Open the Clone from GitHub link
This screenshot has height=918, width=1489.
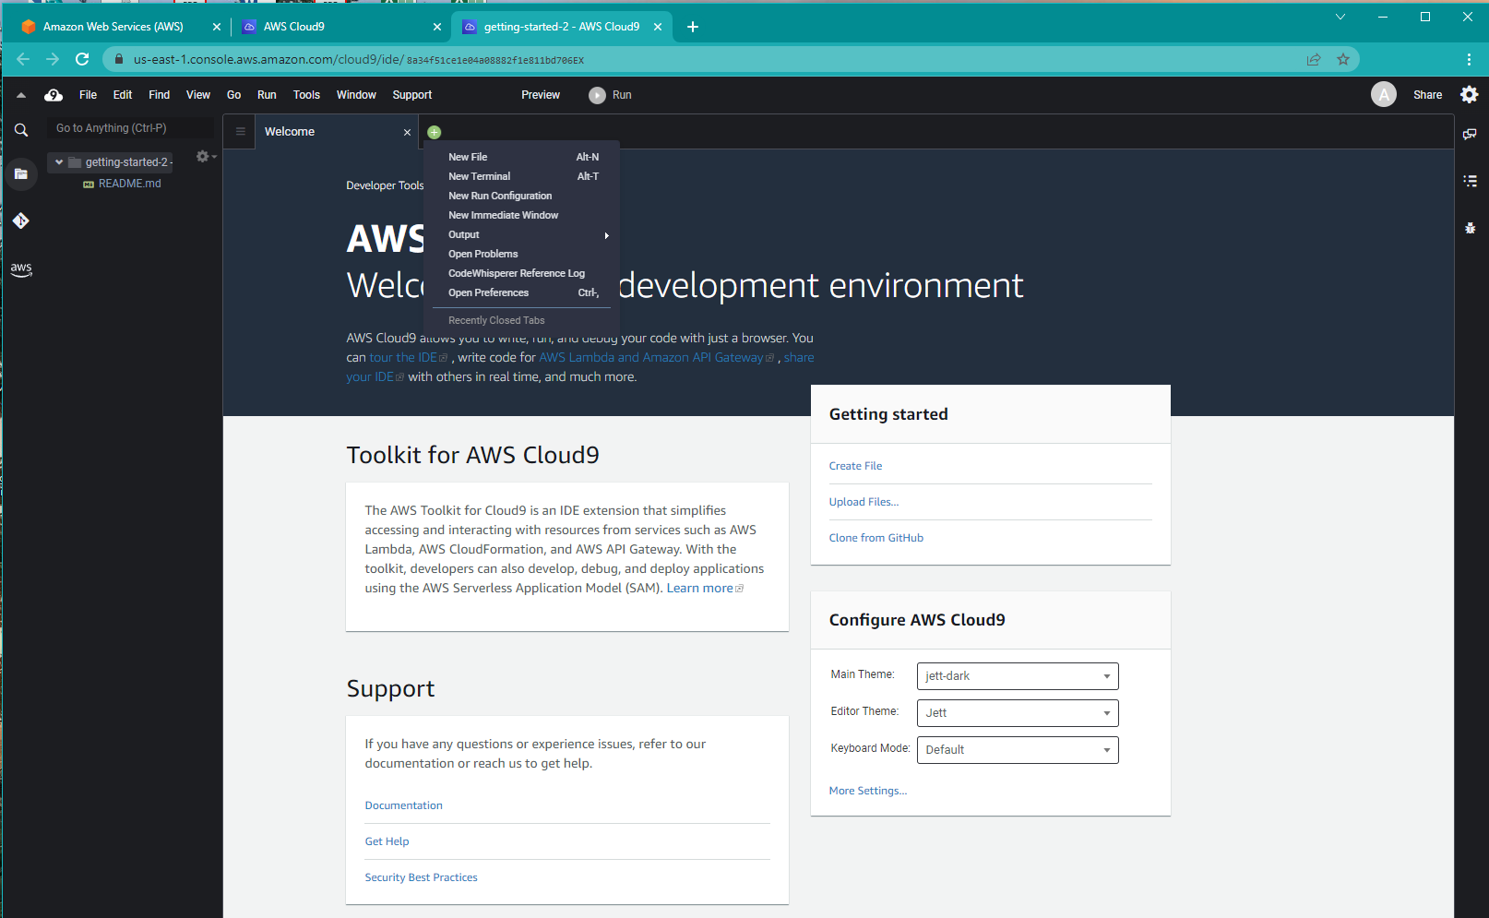(876, 537)
